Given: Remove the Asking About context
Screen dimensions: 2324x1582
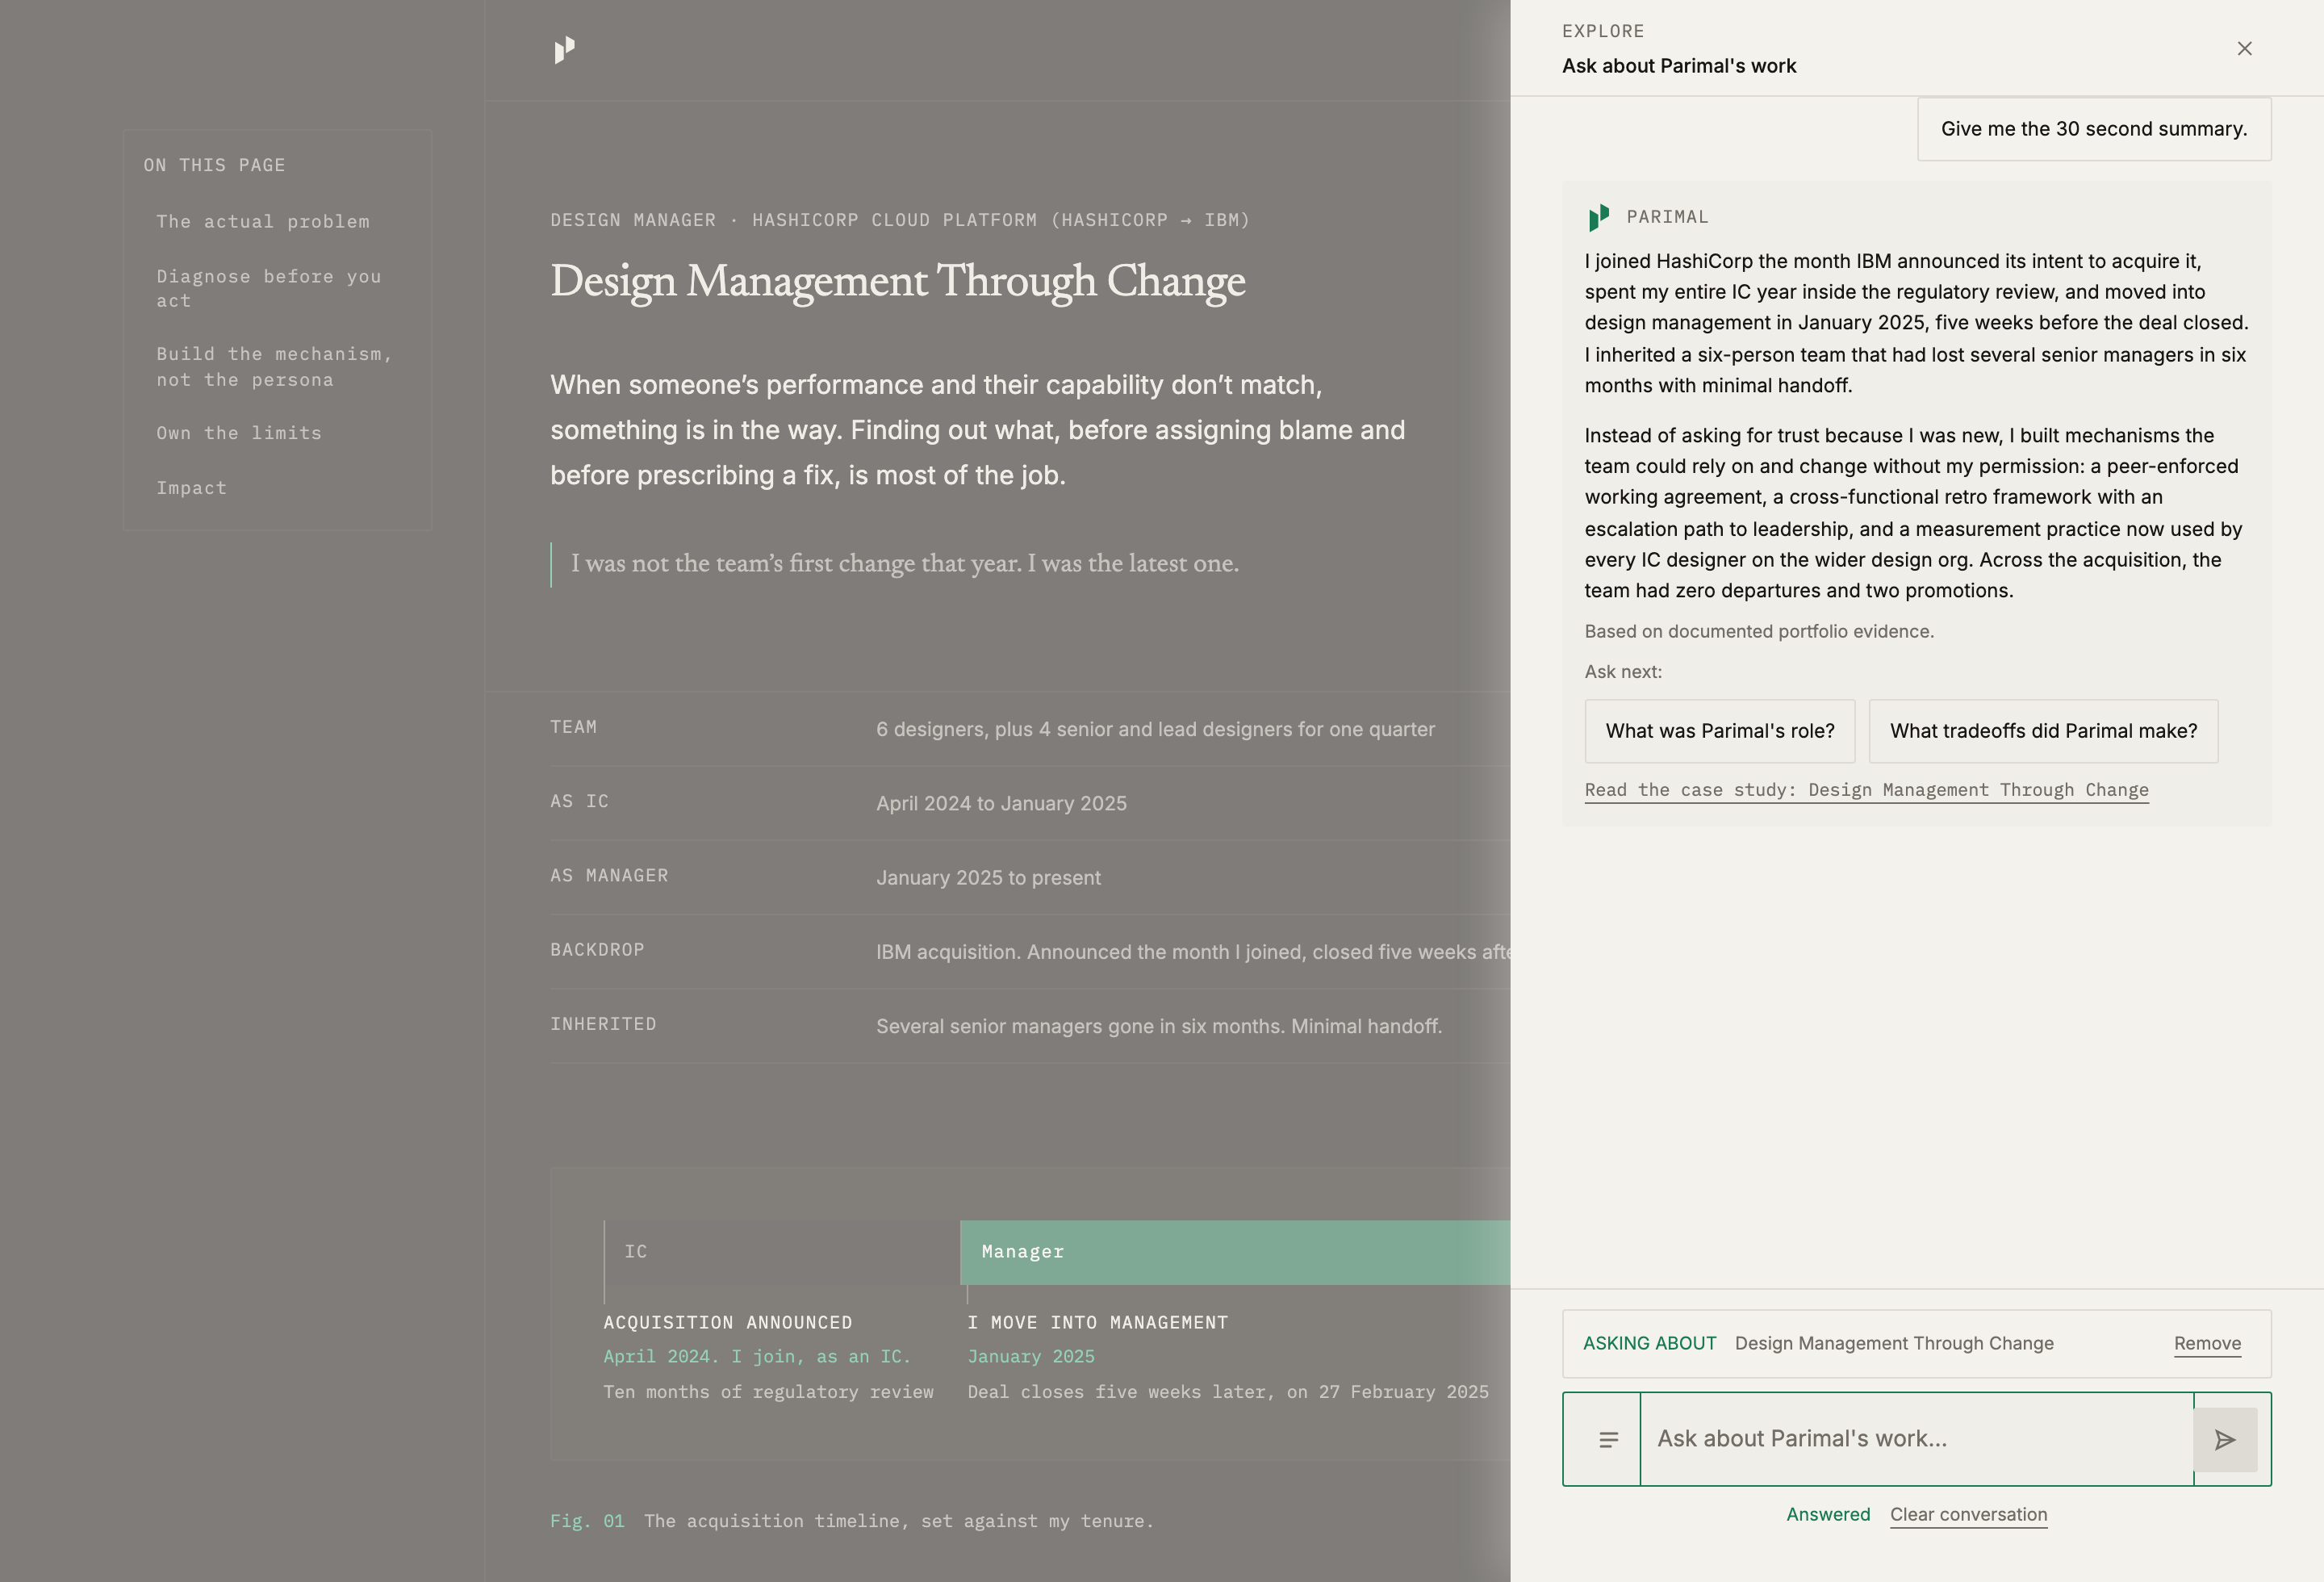Looking at the screenshot, I should tap(2207, 1343).
